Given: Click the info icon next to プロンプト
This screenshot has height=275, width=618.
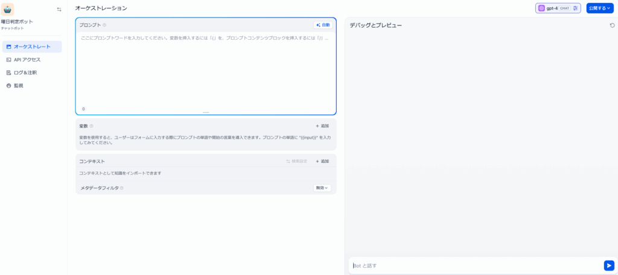Looking at the screenshot, I should click(104, 25).
